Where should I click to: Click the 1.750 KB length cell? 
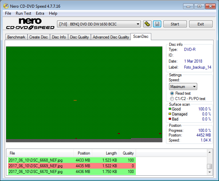pyautogui.click(x=109, y=172)
